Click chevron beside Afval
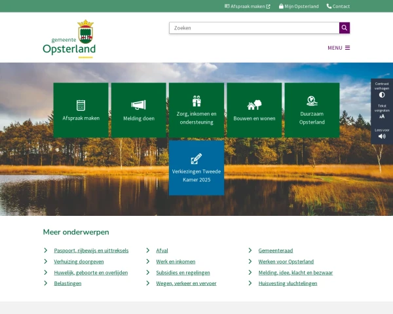Screen dimensions: 393x314 tap(148, 250)
